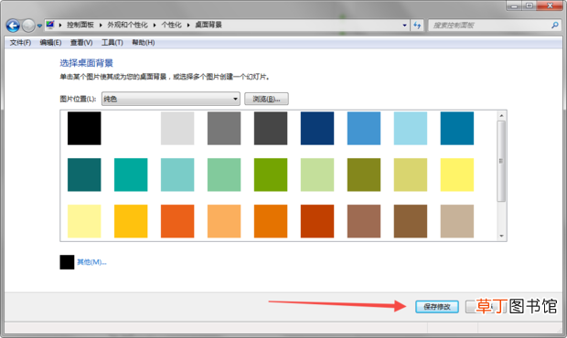Open the recent pages dropdown arrow

tap(39, 26)
